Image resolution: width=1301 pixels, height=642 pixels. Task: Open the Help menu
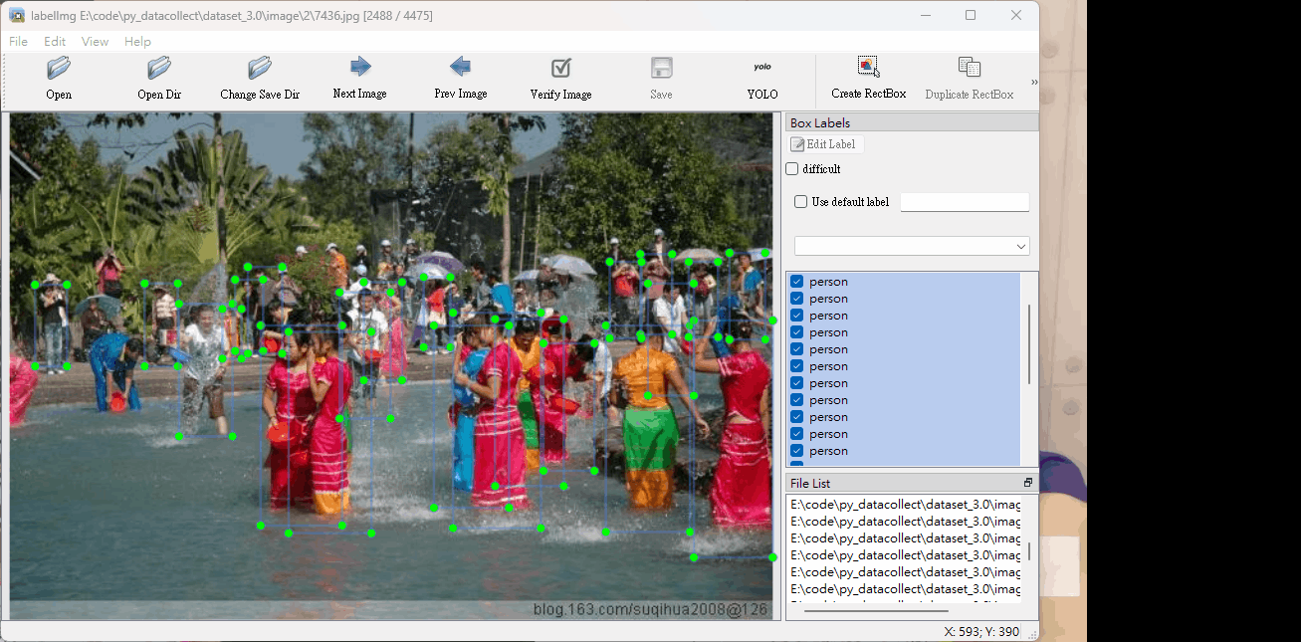click(x=137, y=42)
